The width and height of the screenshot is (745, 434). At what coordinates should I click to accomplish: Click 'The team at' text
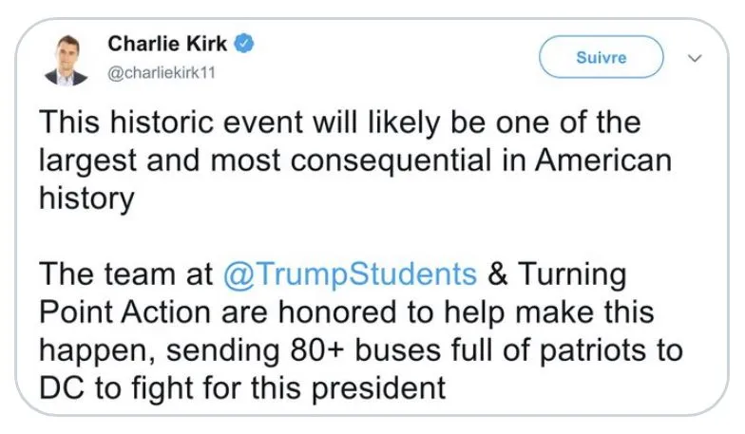(x=126, y=275)
